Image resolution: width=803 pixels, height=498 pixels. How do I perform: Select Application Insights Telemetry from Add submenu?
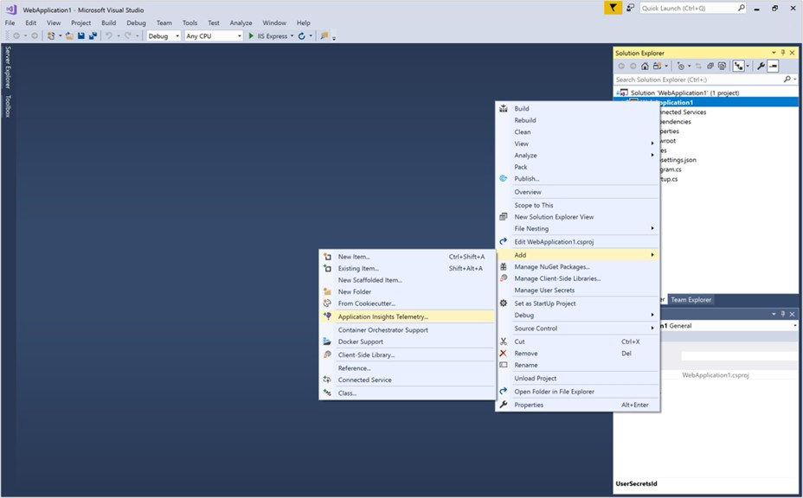(382, 316)
